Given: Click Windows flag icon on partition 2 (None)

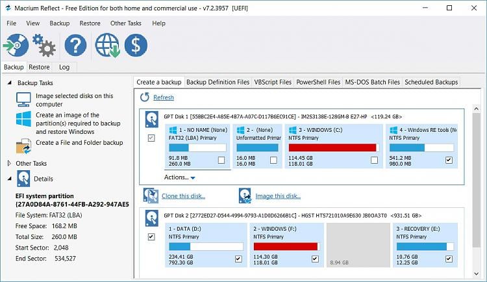Looking at the screenshot, I should click(240, 130).
